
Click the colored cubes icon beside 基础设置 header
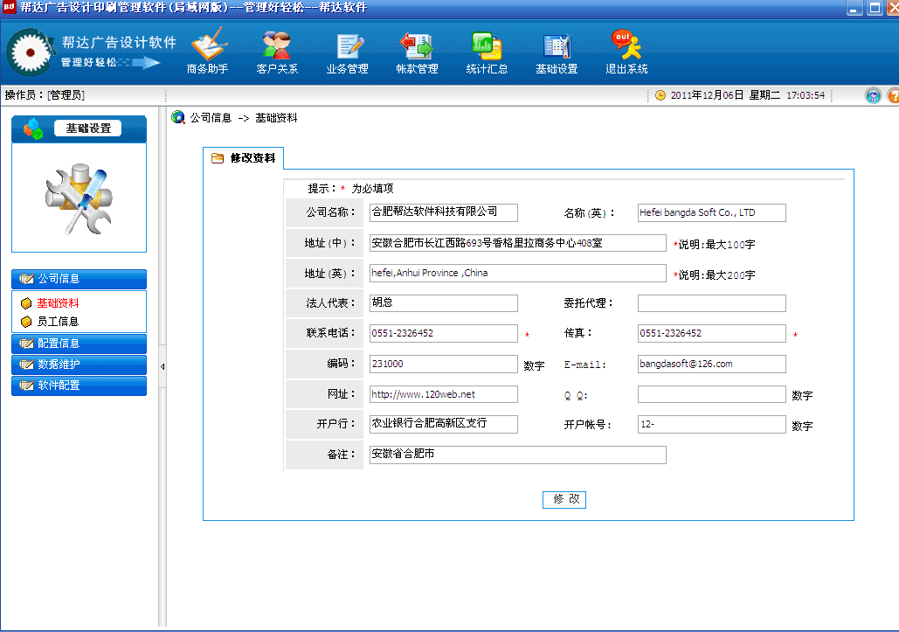pyautogui.click(x=32, y=128)
